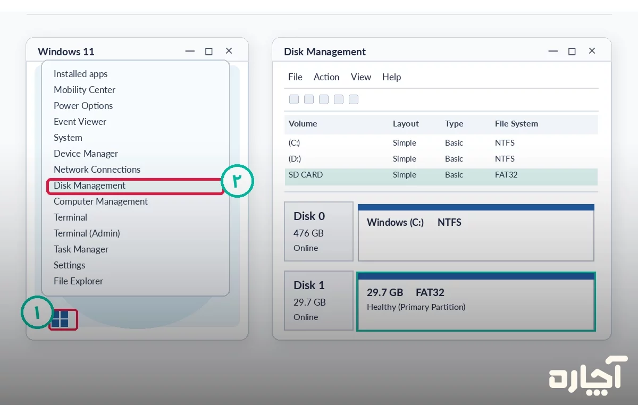This screenshot has width=638, height=405.
Task: Select Network Connections menu entry
Action: point(97,170)
